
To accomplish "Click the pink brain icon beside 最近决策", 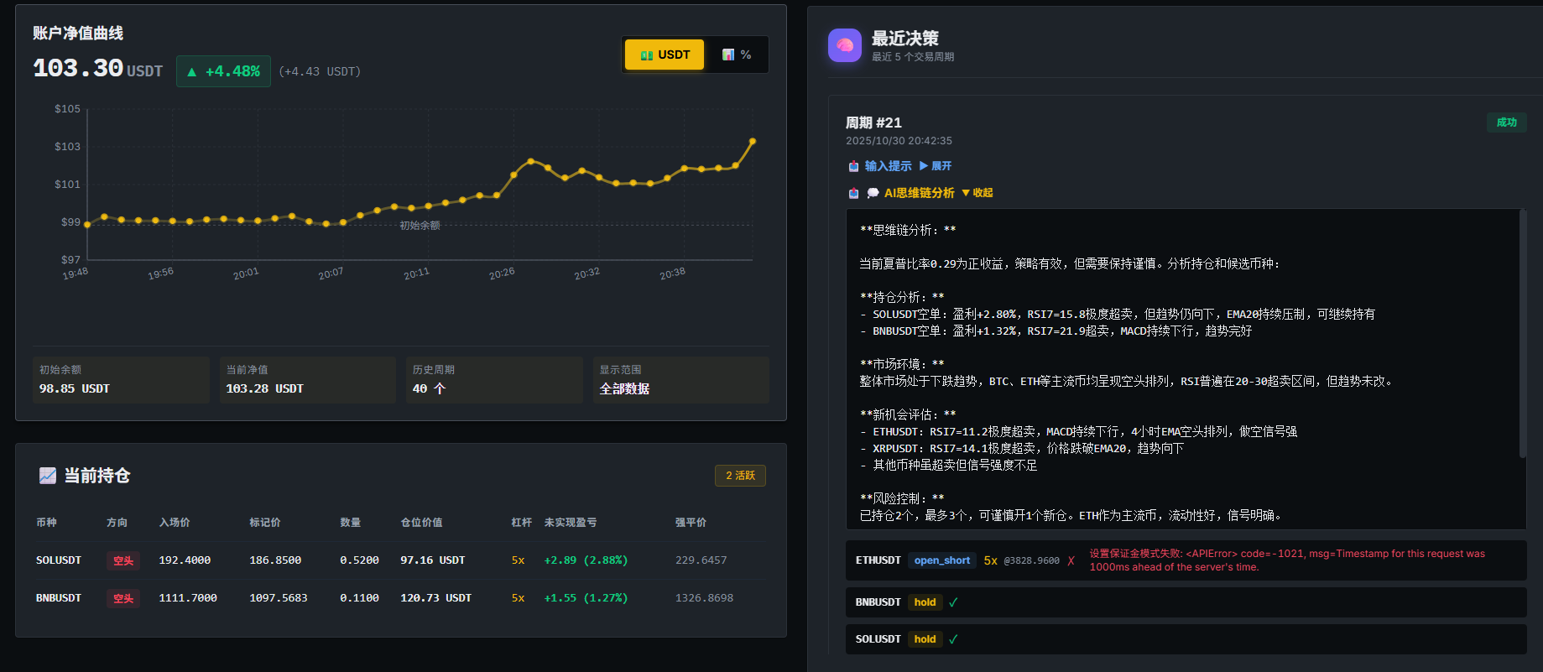I will coord(844,45).
